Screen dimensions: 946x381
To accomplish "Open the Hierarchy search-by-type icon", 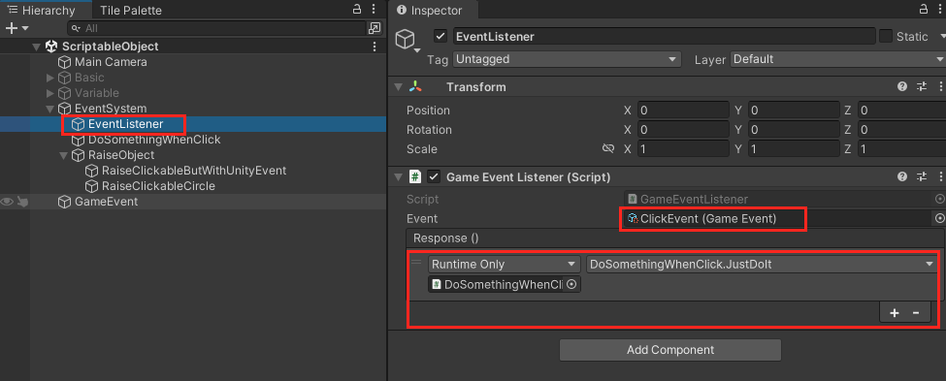I will point(375,28).
